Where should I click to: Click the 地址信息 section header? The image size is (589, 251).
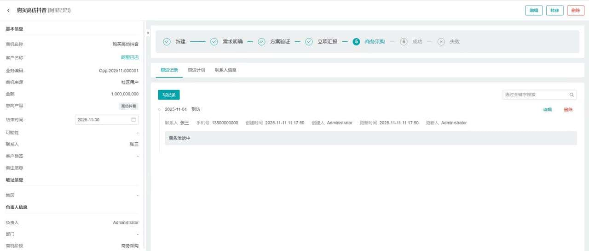tap(15, 180)
